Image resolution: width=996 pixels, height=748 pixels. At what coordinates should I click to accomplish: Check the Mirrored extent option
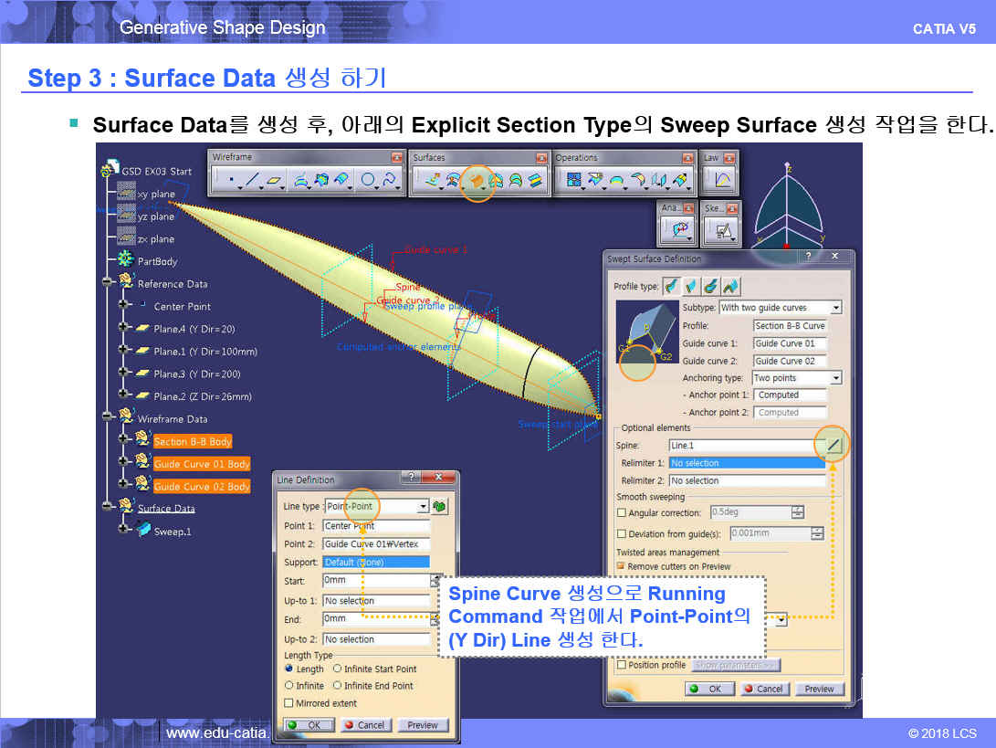289,703
